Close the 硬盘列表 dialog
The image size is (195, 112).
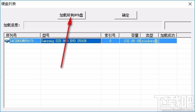point(190,4)
